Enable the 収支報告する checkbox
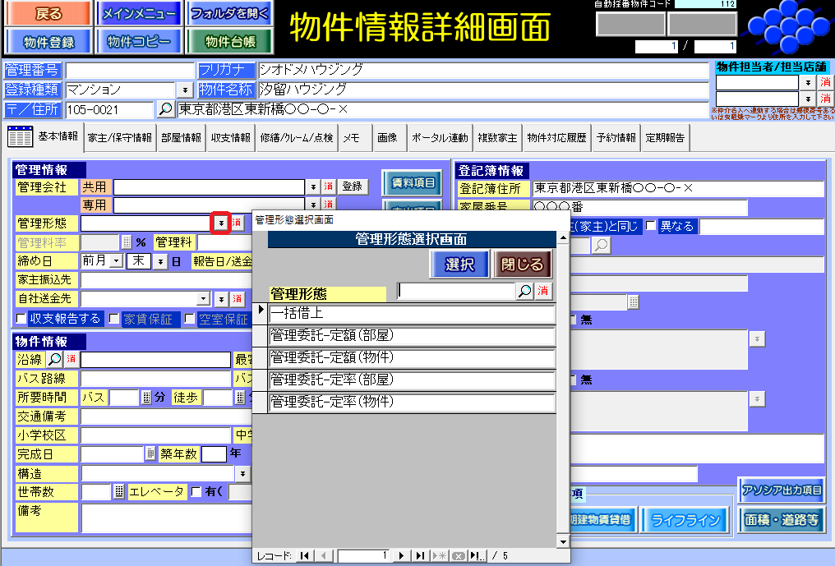 pos(21,319)
